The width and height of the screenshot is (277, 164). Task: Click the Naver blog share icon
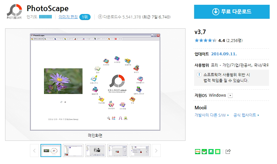point(198,152)
